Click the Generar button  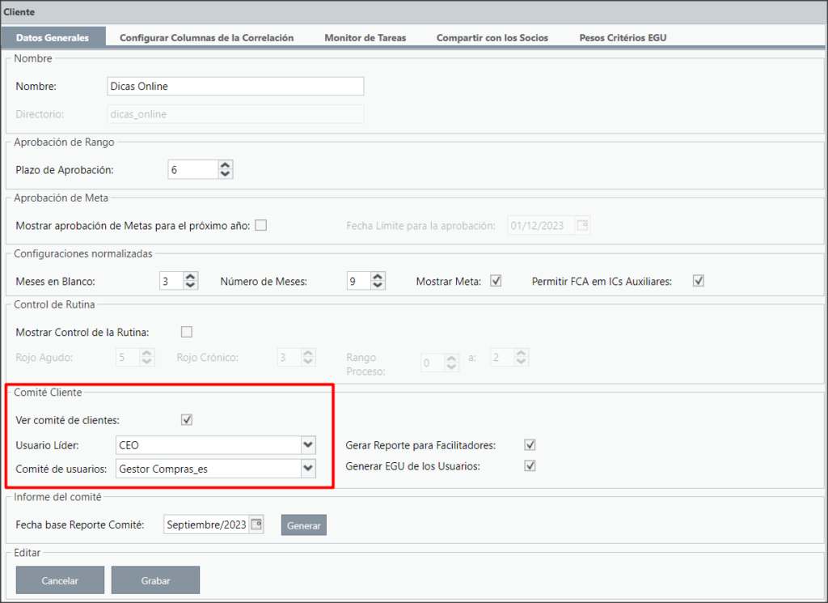click(304, 525)
